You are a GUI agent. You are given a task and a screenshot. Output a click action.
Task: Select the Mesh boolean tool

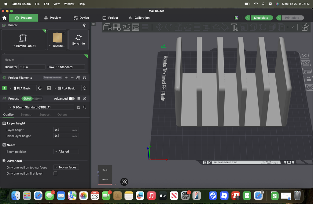(x=206, y=27)
